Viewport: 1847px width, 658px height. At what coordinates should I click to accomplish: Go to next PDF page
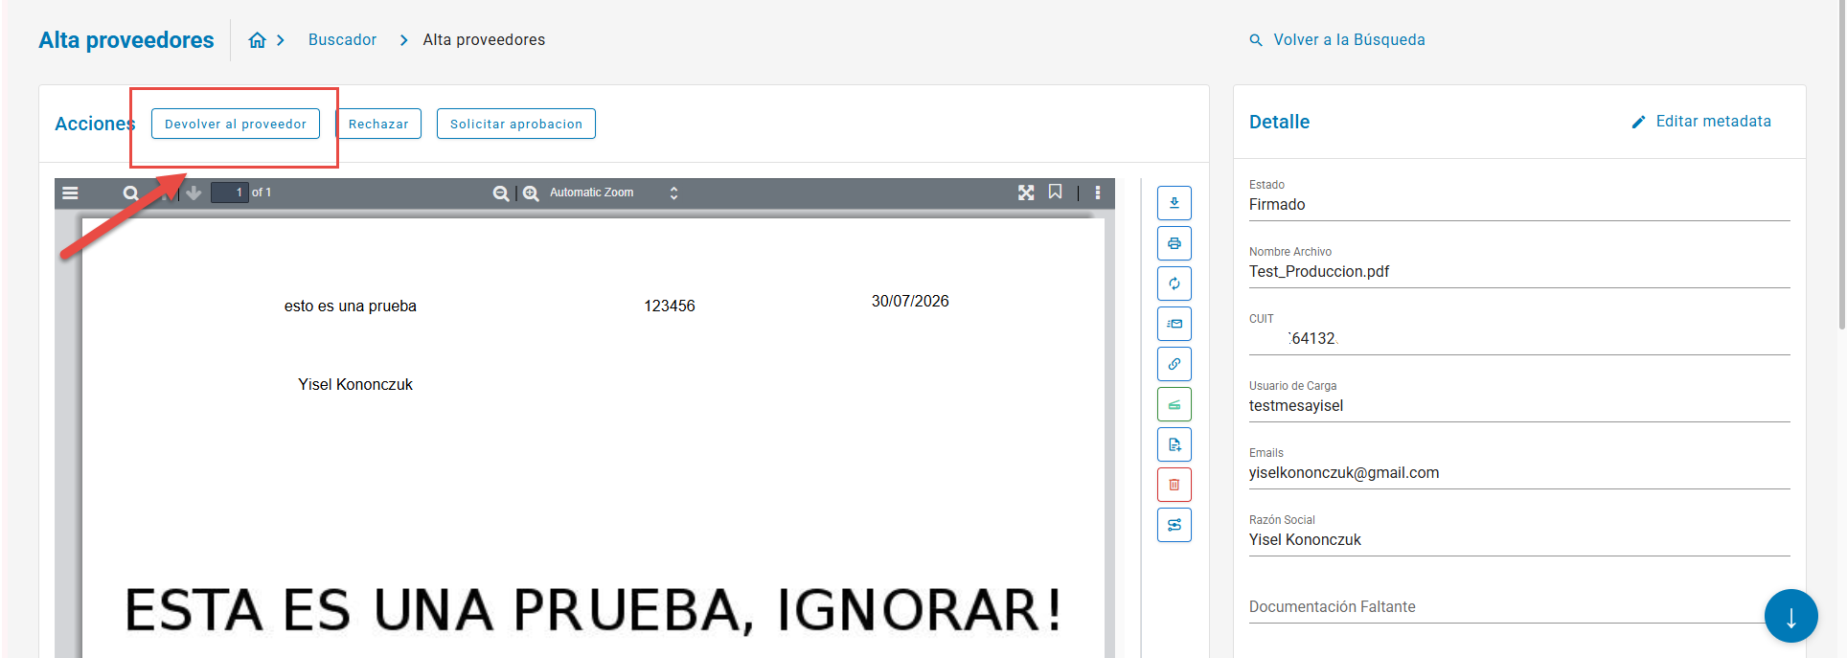click(x=194, y=193)
